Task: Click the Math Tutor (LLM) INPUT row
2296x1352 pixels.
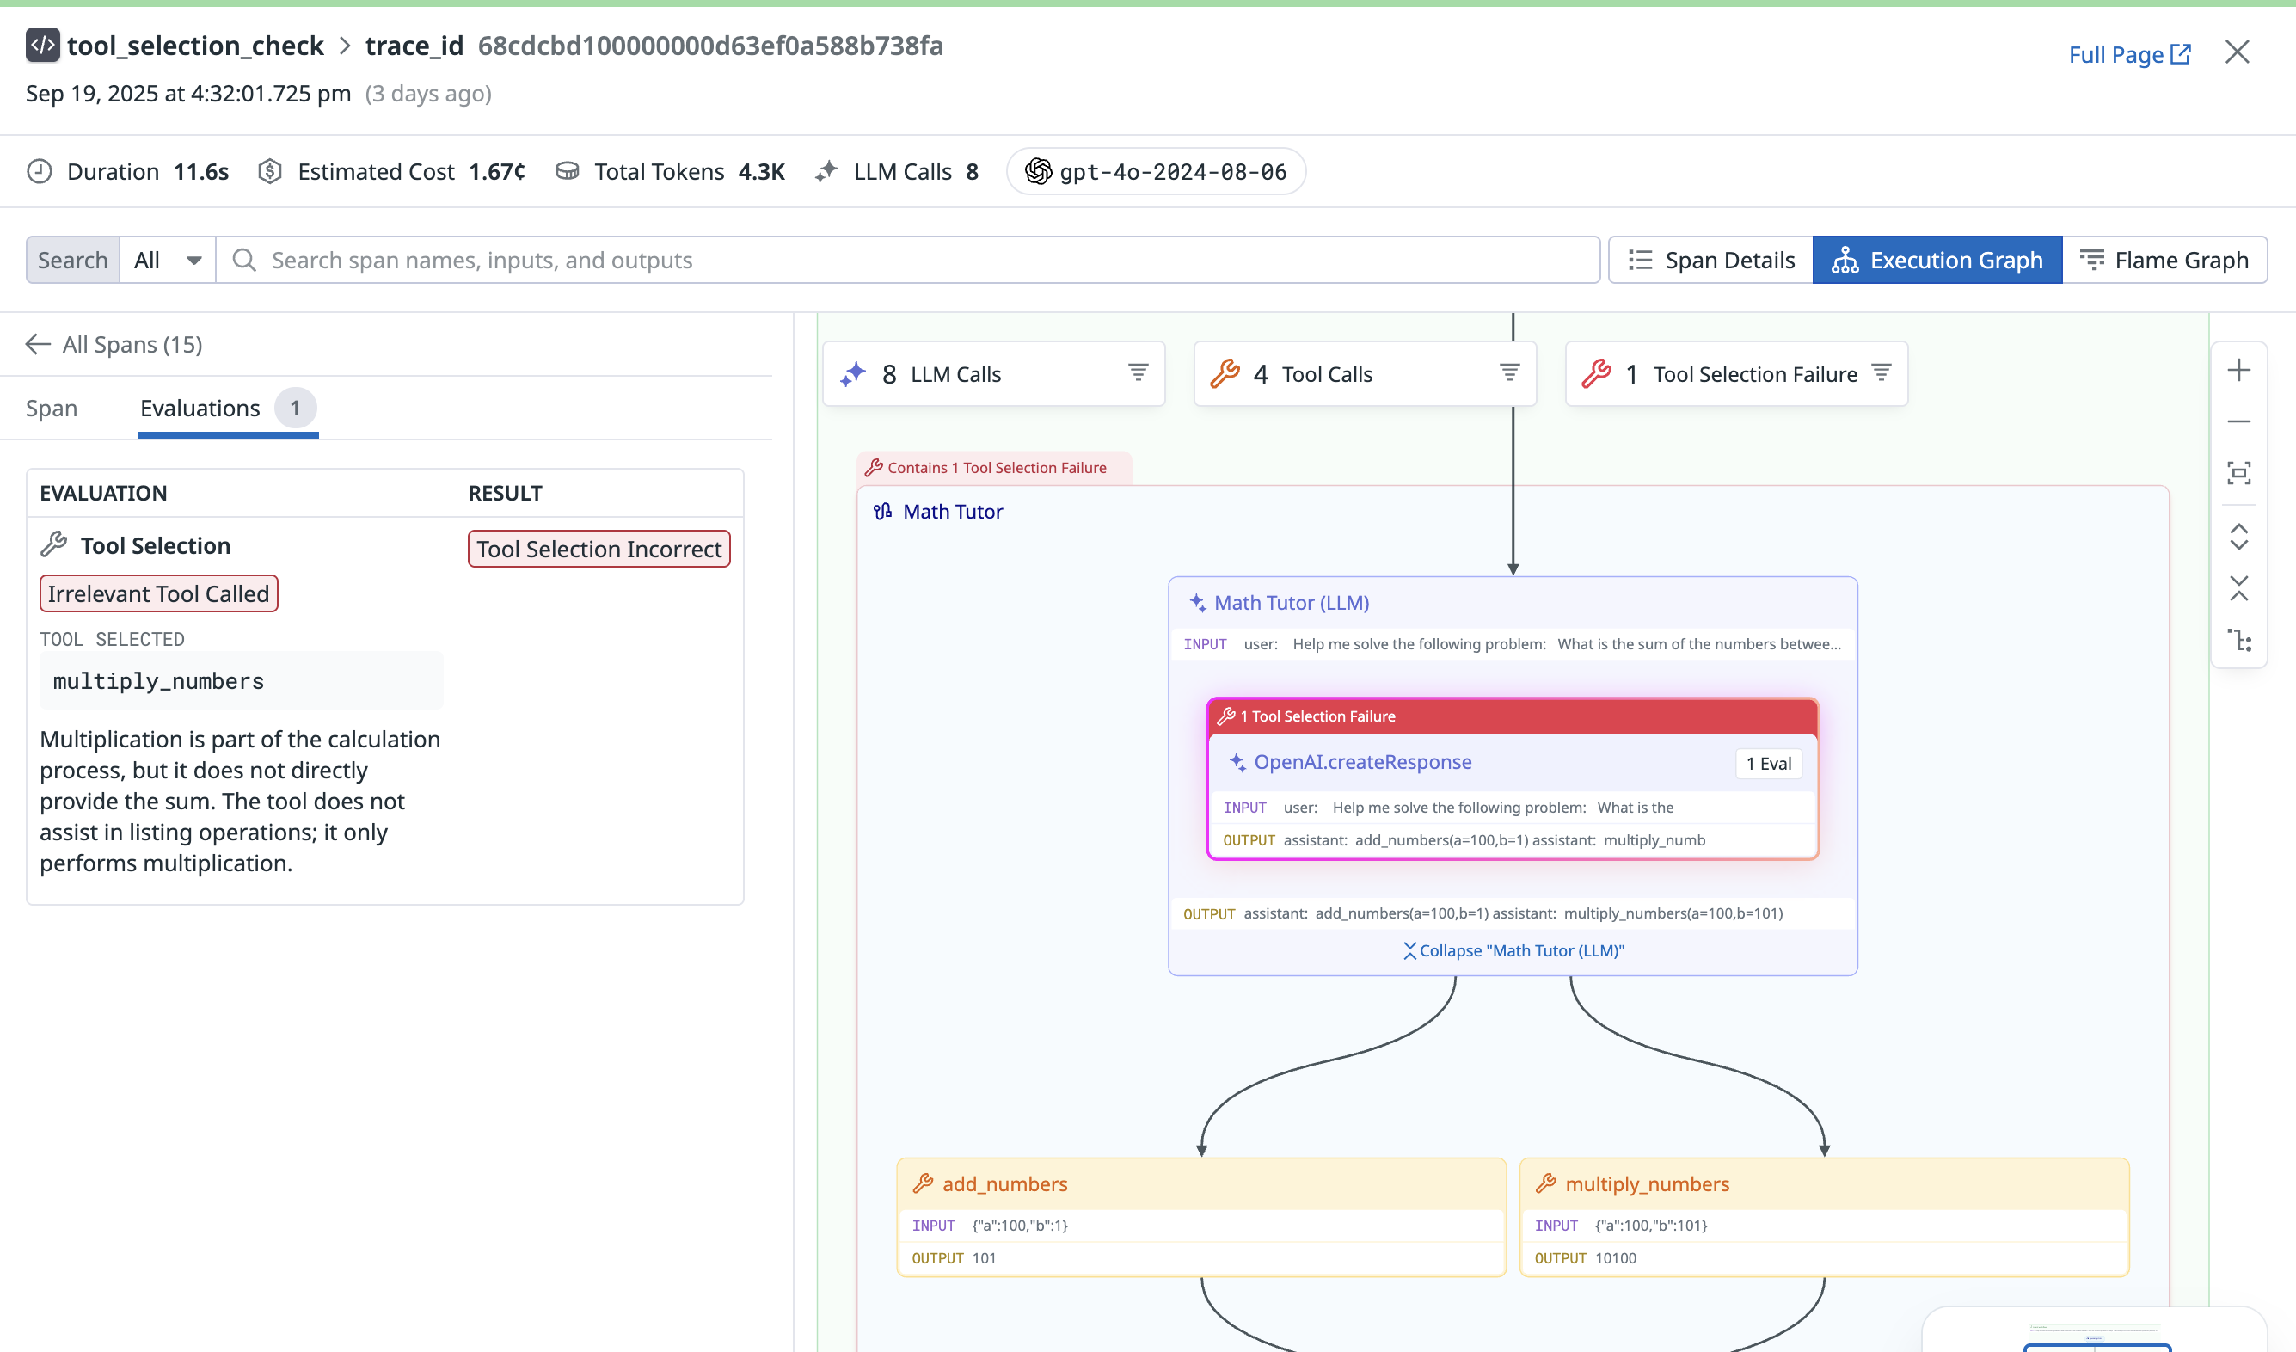Action: point(1513,644)
